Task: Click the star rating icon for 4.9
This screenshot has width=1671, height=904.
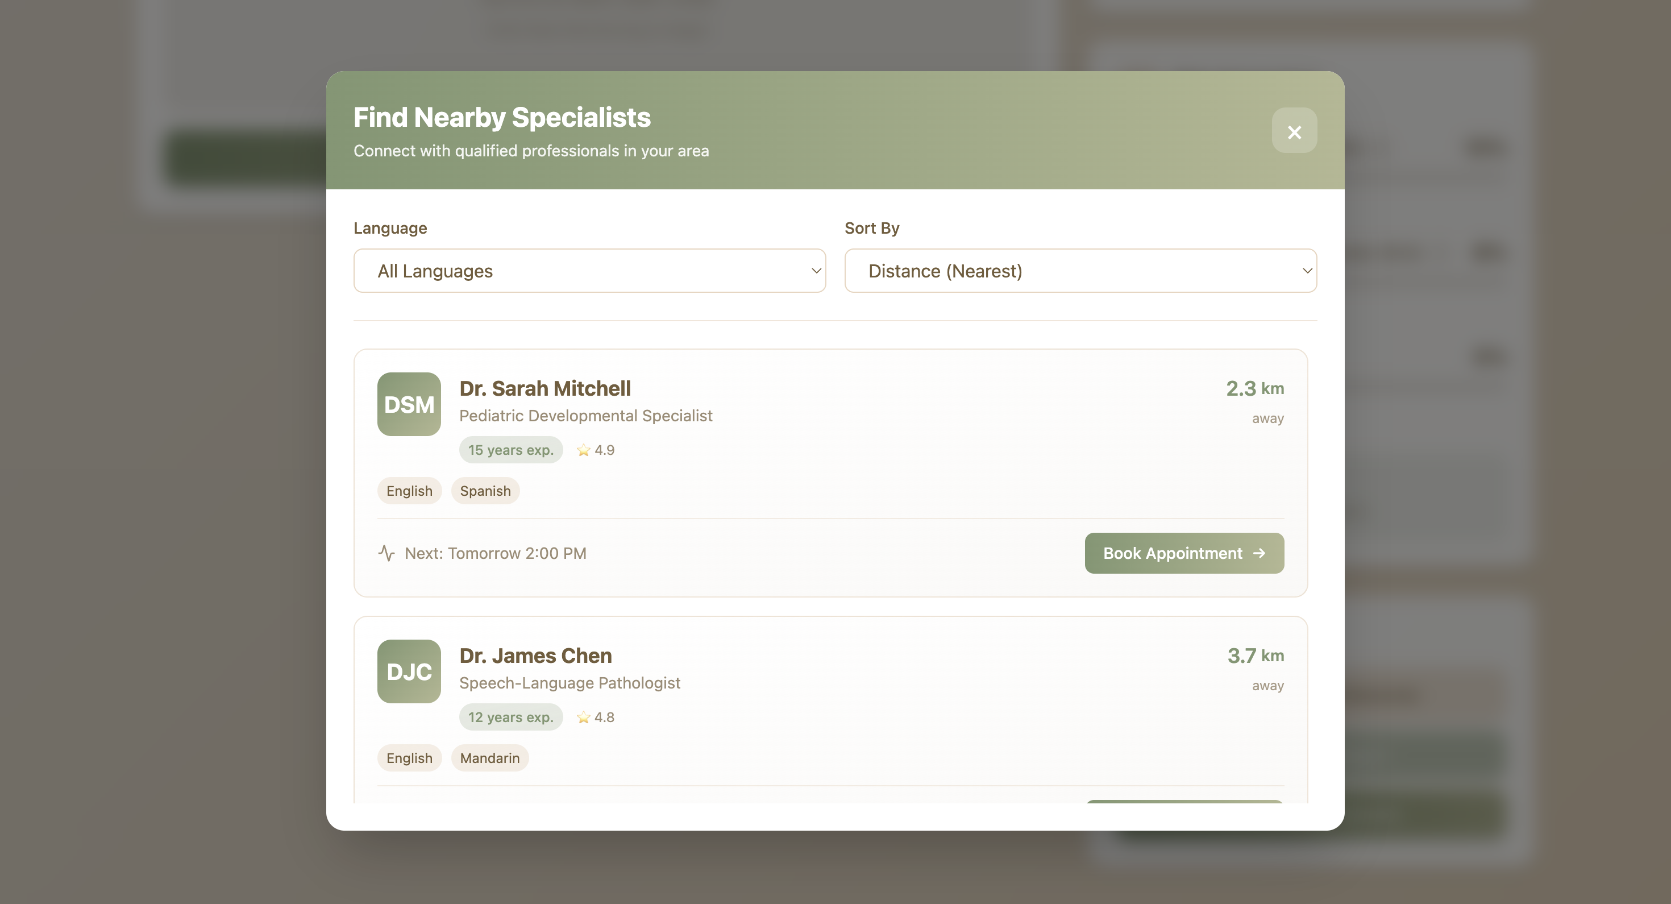Action: pyautogui.click(x=583, y=450)
